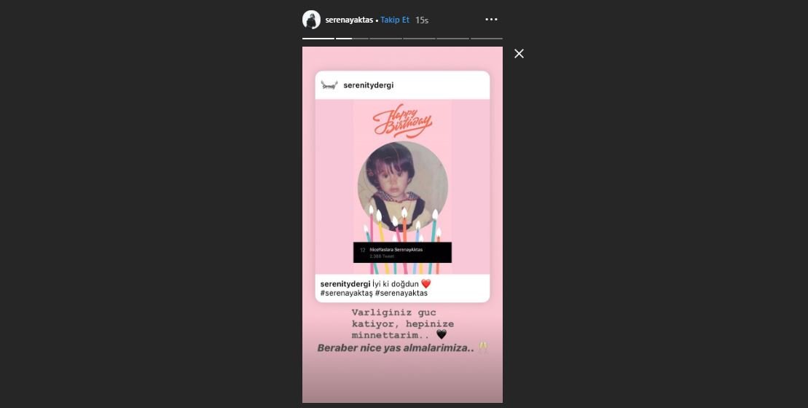
Task: Open the serenitydergi username in the post header
Action: pos(369,85)
